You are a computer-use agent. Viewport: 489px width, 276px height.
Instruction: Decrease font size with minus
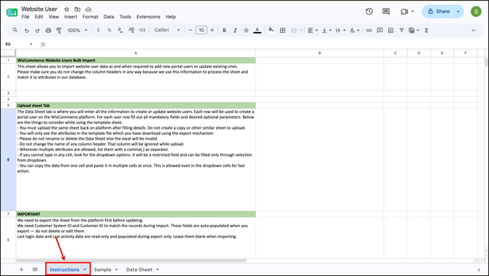point(190,30)
